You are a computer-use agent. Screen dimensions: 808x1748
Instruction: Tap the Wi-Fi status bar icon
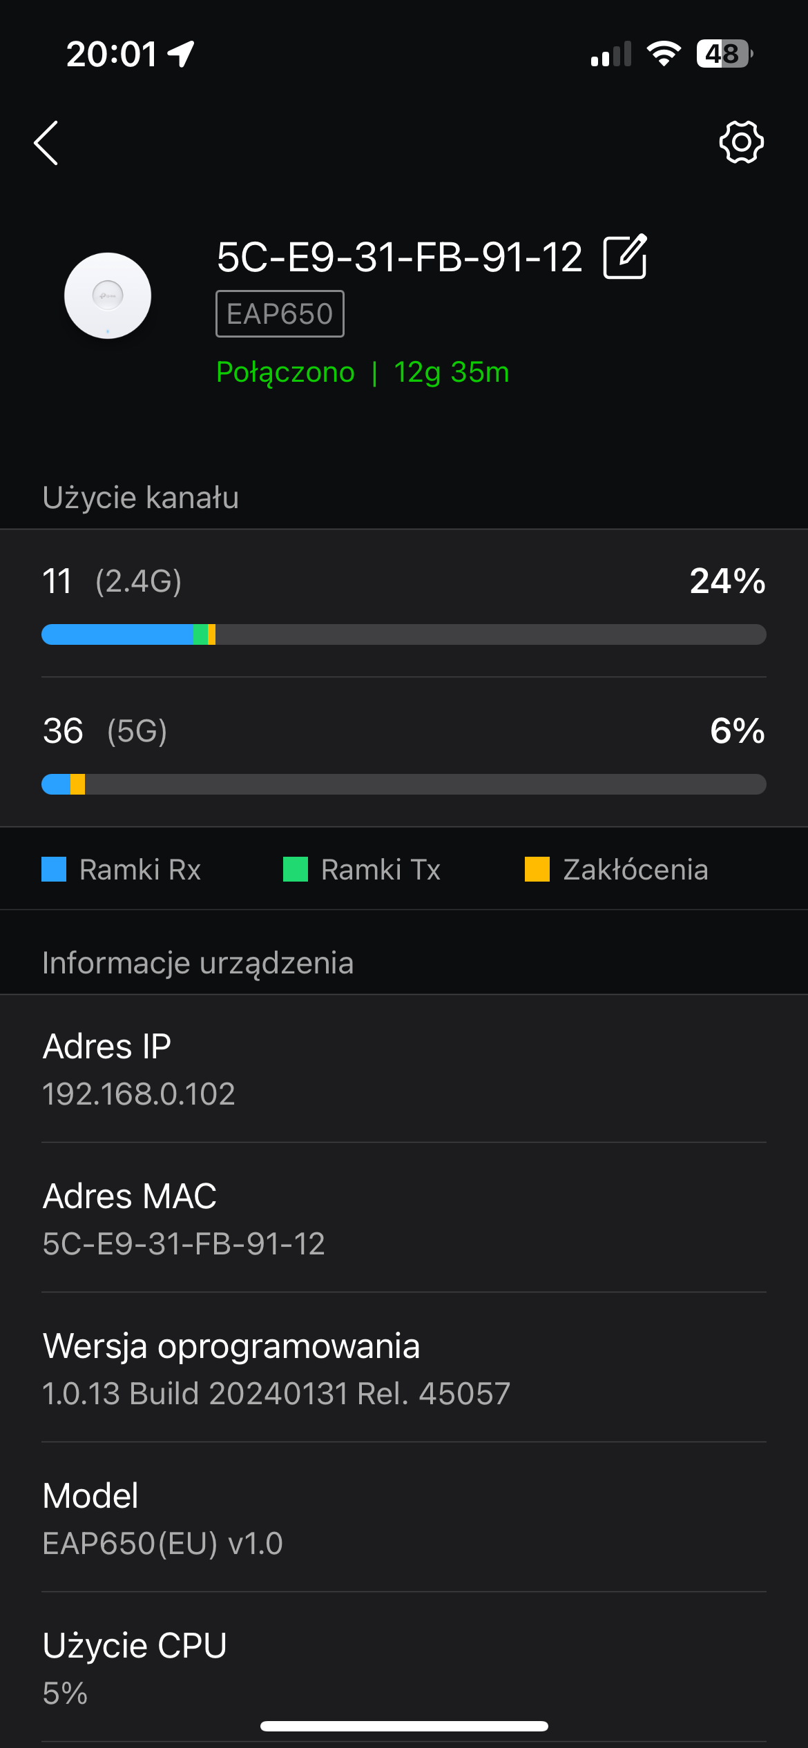click(x=664, y=54)
